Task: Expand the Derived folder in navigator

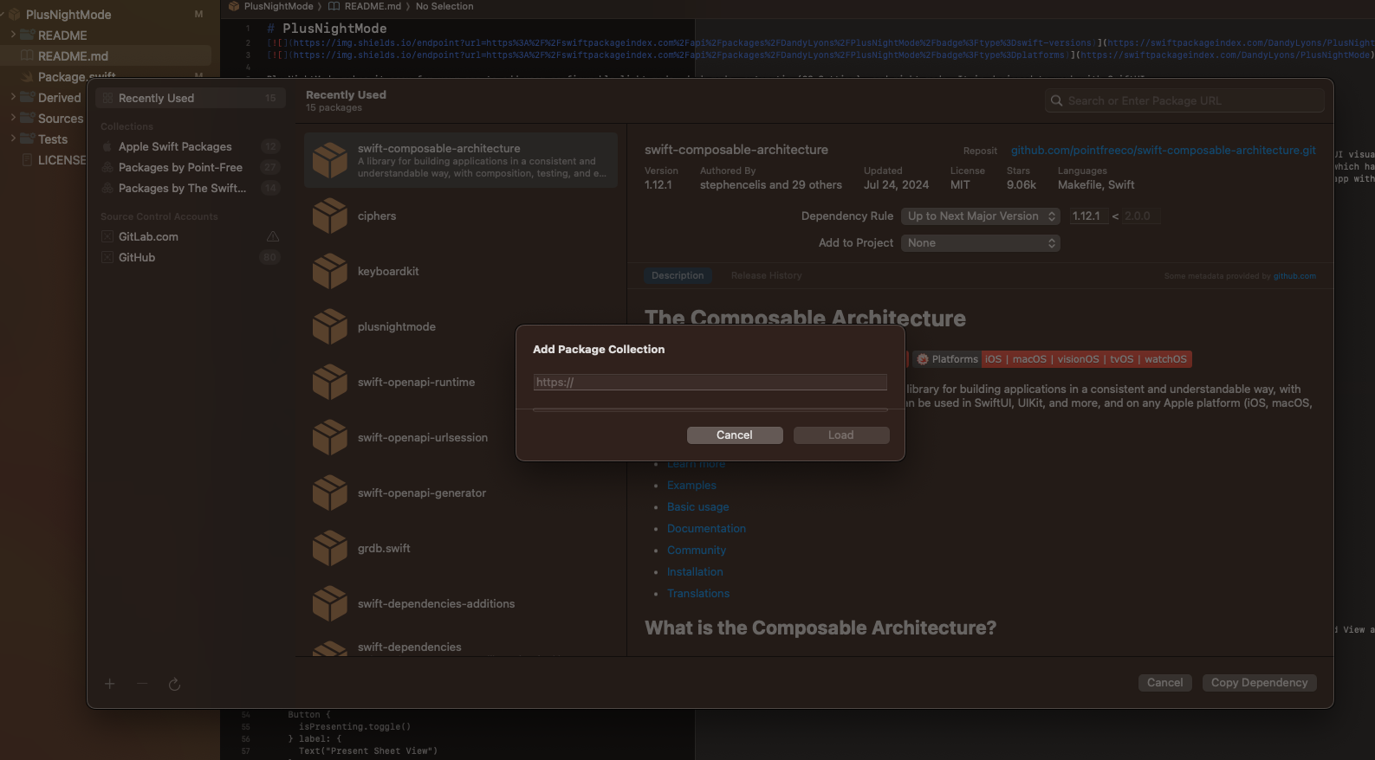Action: (x=13, y=97)
